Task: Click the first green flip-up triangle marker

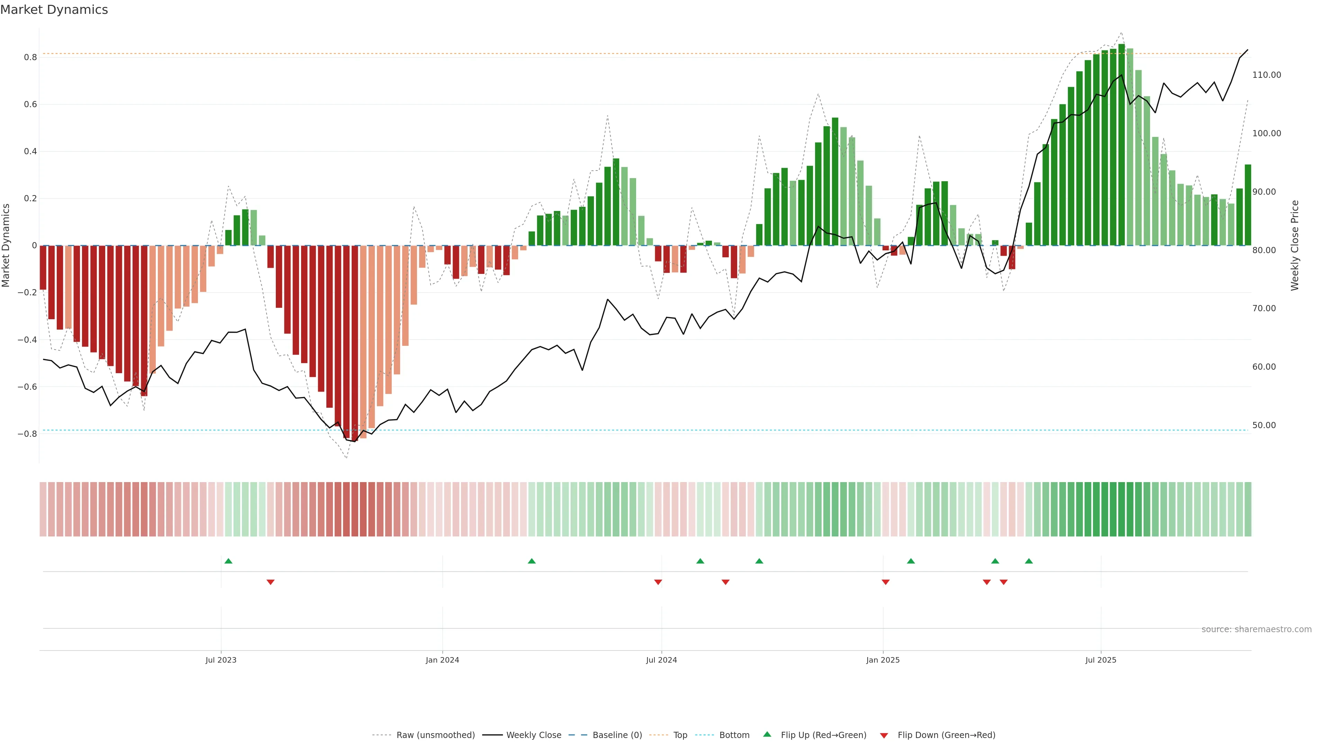Action: pyautogui.click(x=228, y=561)
